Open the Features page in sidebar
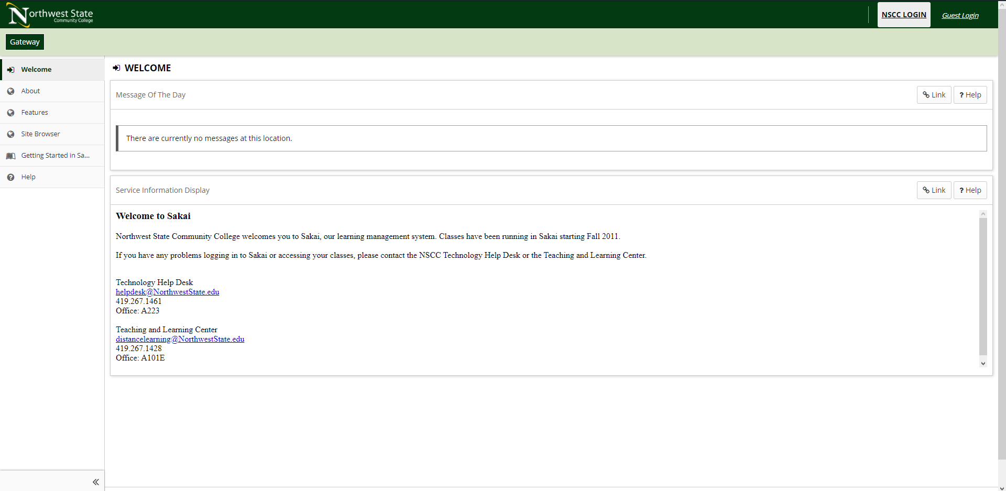This screenshot has height=491, width=1006. pyautogui.click(x=52, y=113)
